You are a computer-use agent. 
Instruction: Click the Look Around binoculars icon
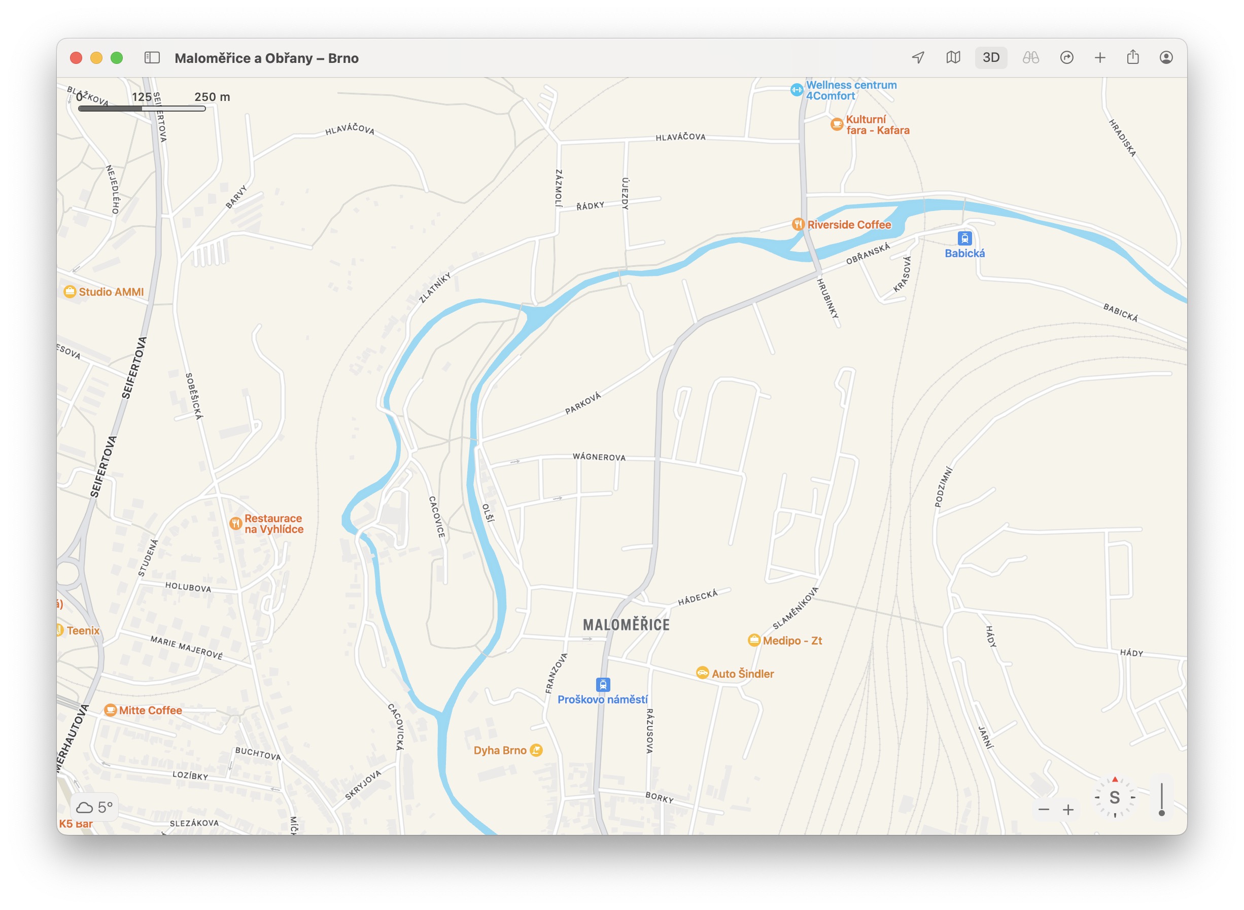(1030, 57)
